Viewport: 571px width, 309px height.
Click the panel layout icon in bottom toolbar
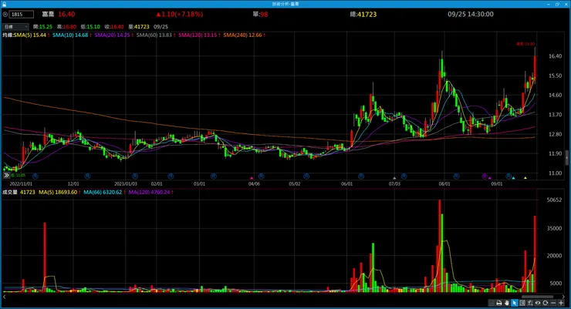[x=522, y=303]
